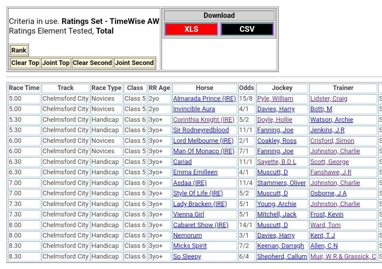Open trainer Crisford, Simon link

[332, 141]
